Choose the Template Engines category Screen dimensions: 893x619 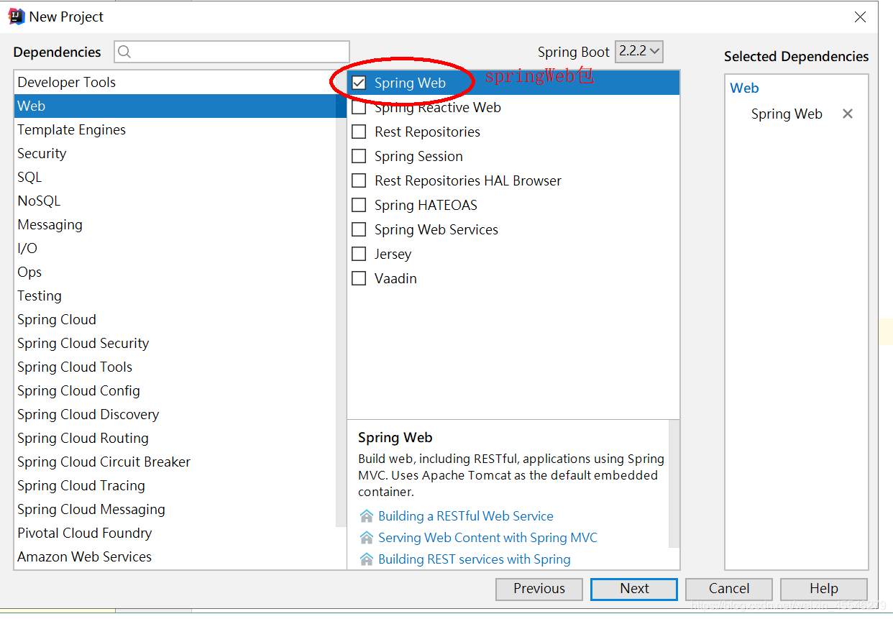[175, 129]
